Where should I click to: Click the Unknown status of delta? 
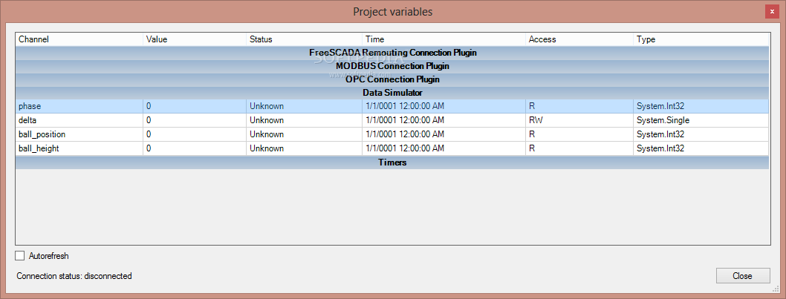click(305, 120)
